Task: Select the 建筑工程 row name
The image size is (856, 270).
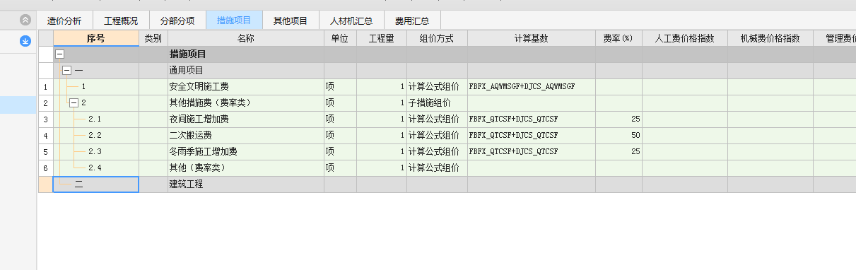Action: (x=246, y=184)
